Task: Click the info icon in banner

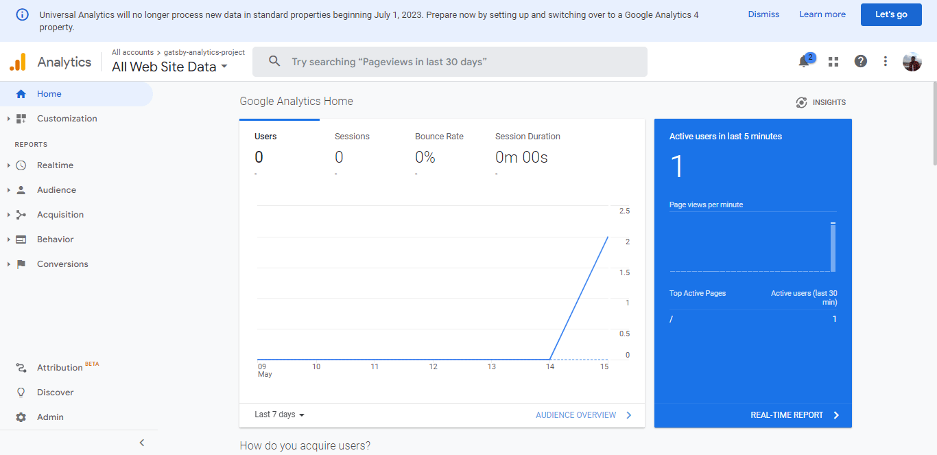Action: [23, 14]
